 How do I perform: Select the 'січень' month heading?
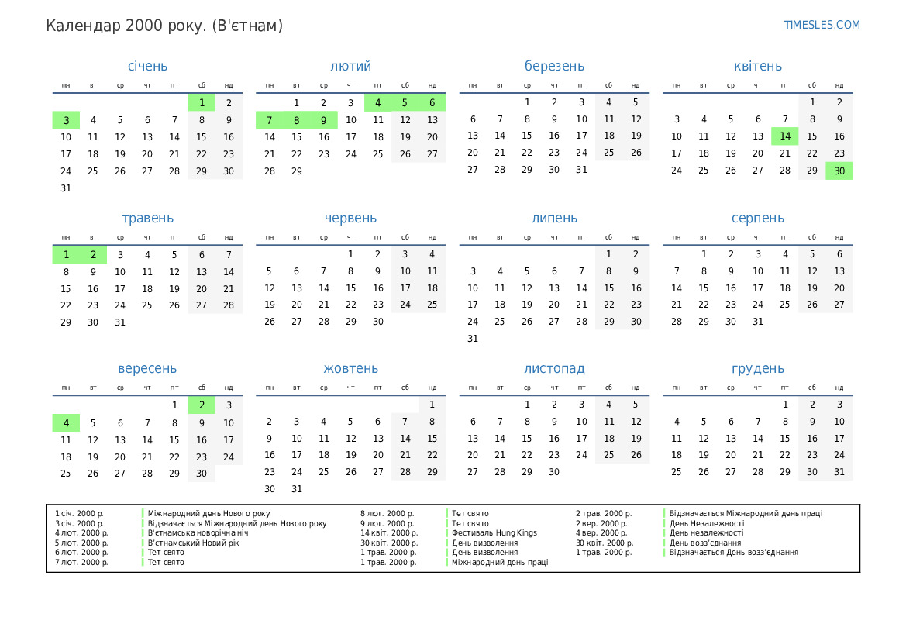pyautogui.click(x=147, y=67)
